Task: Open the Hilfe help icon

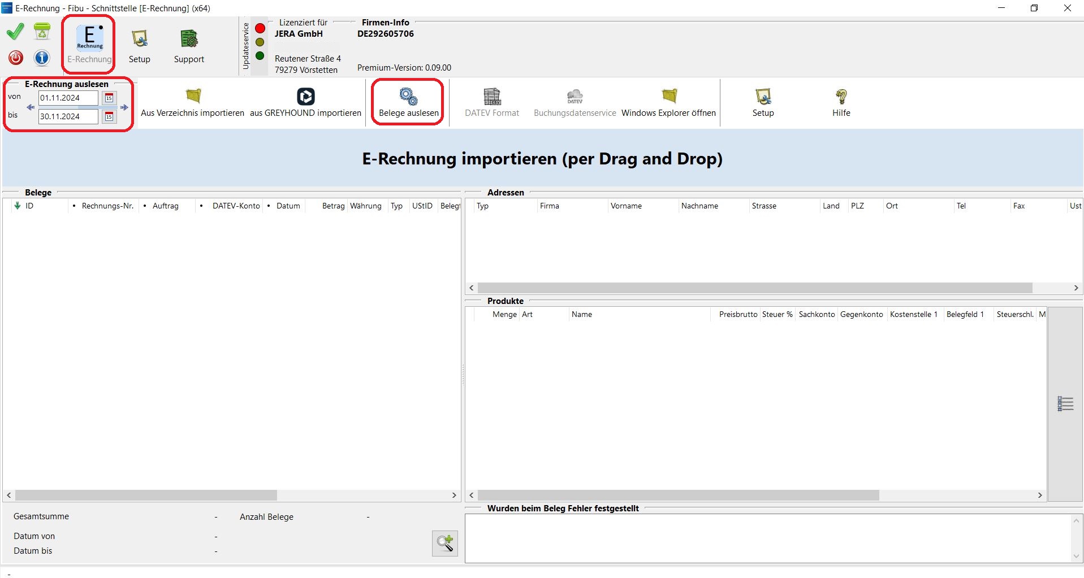Action: [x=841, y=102]
